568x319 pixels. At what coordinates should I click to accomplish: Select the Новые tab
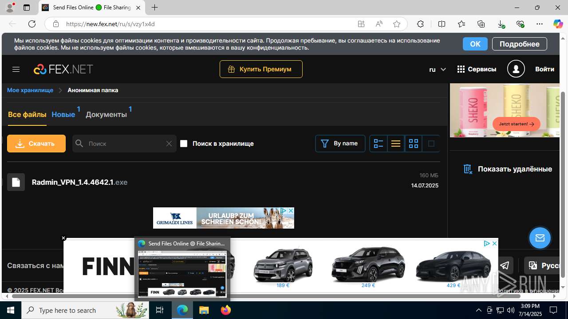(63, 114)
